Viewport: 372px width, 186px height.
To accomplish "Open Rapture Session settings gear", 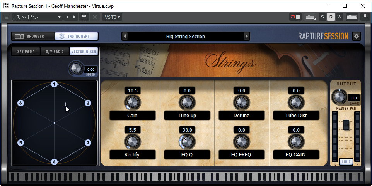I will click(357, 36).
